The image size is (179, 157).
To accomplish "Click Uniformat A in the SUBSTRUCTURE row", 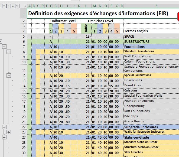I will click(x=51, y=41).
